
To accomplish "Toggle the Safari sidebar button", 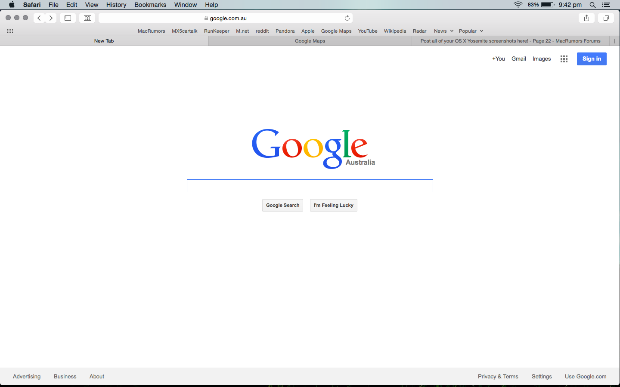I will coord(68,18).
